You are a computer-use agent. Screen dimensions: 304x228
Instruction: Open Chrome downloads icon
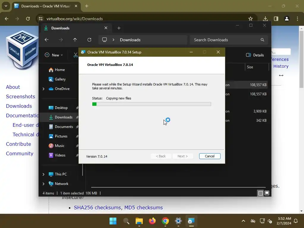click(265, 19)
